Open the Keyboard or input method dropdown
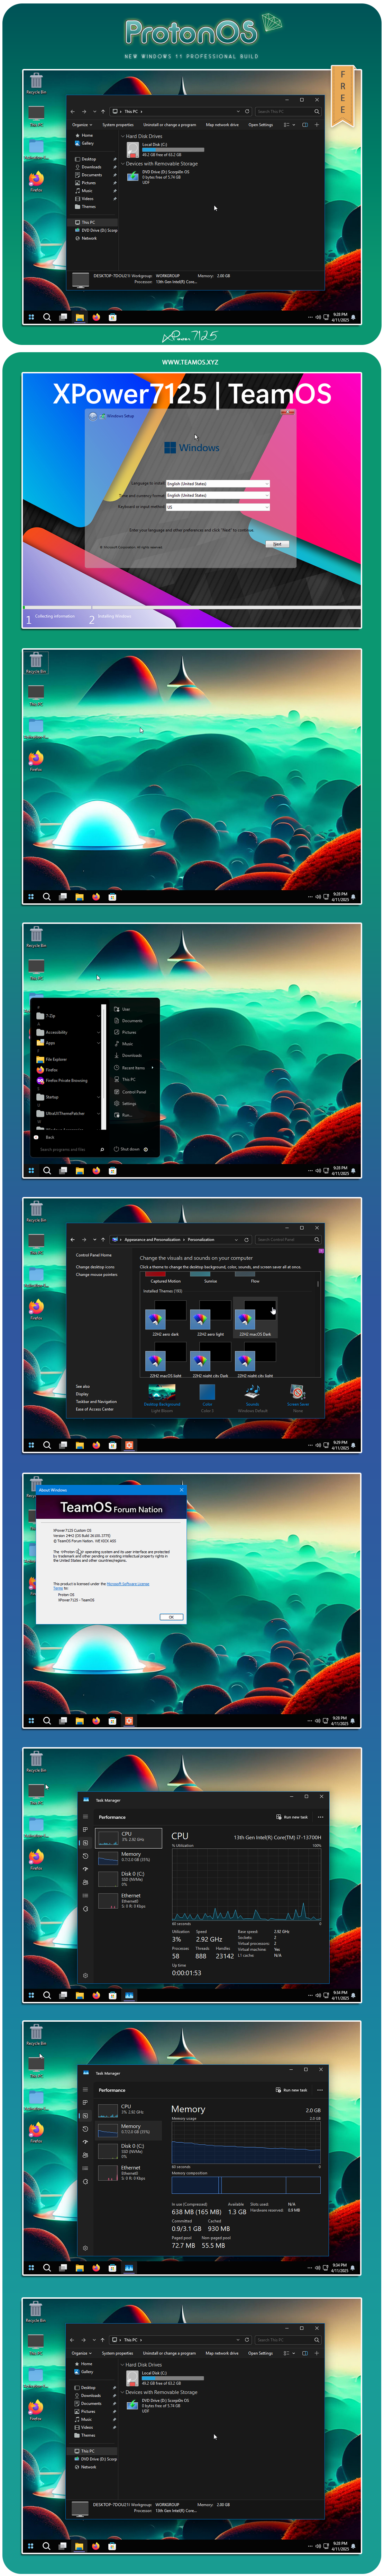The image size is (384, 2576). coord(218,507)
